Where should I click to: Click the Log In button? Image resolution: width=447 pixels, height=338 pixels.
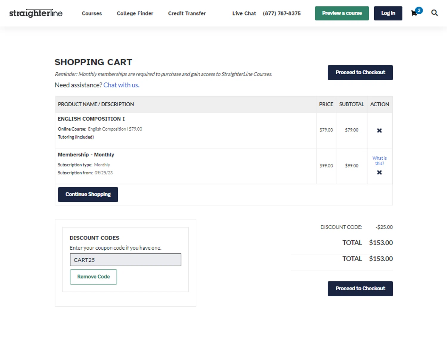coord(388,13)
